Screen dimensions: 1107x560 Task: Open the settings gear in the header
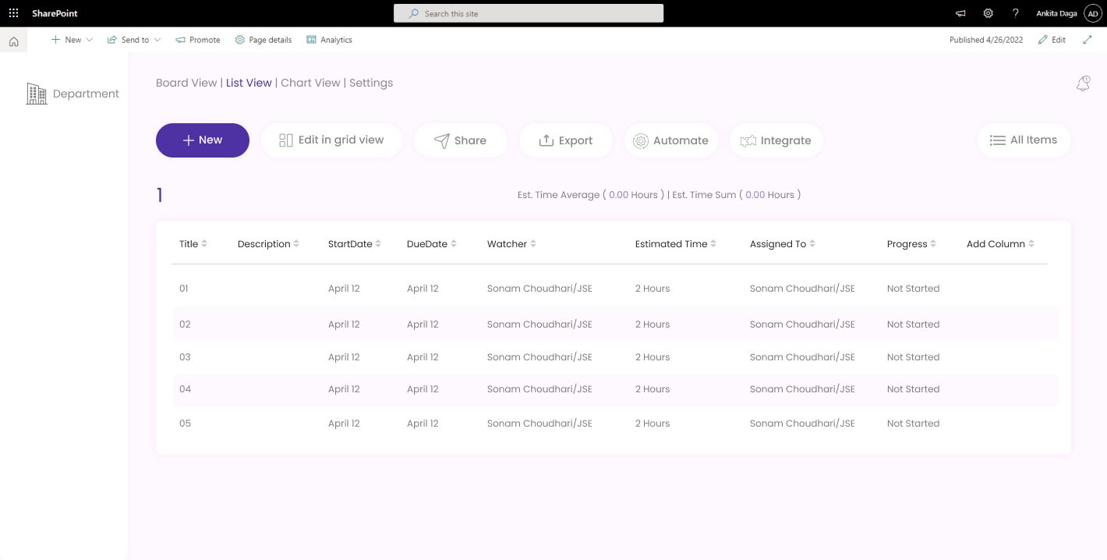(x=988, y=13)
